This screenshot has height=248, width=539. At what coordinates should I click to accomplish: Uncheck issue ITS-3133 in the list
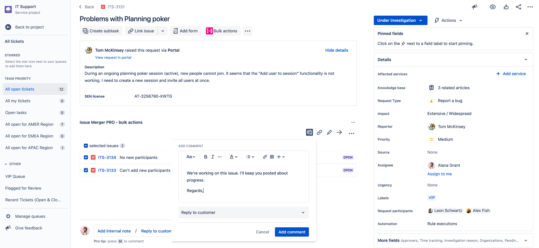click(x=86, y=170)
